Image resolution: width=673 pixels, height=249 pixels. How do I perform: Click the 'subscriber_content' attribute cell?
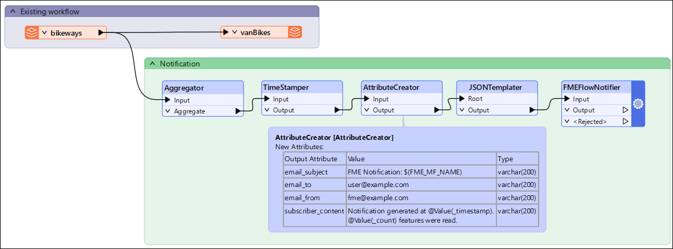tap(314, 215)
